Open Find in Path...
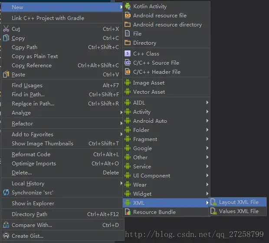 [x=62, y=95]
